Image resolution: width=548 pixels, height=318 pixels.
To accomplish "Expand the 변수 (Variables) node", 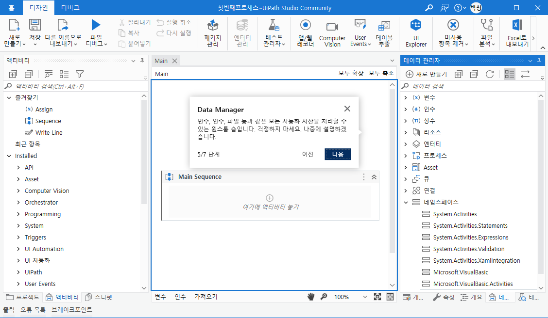I will tap(406, 97).
